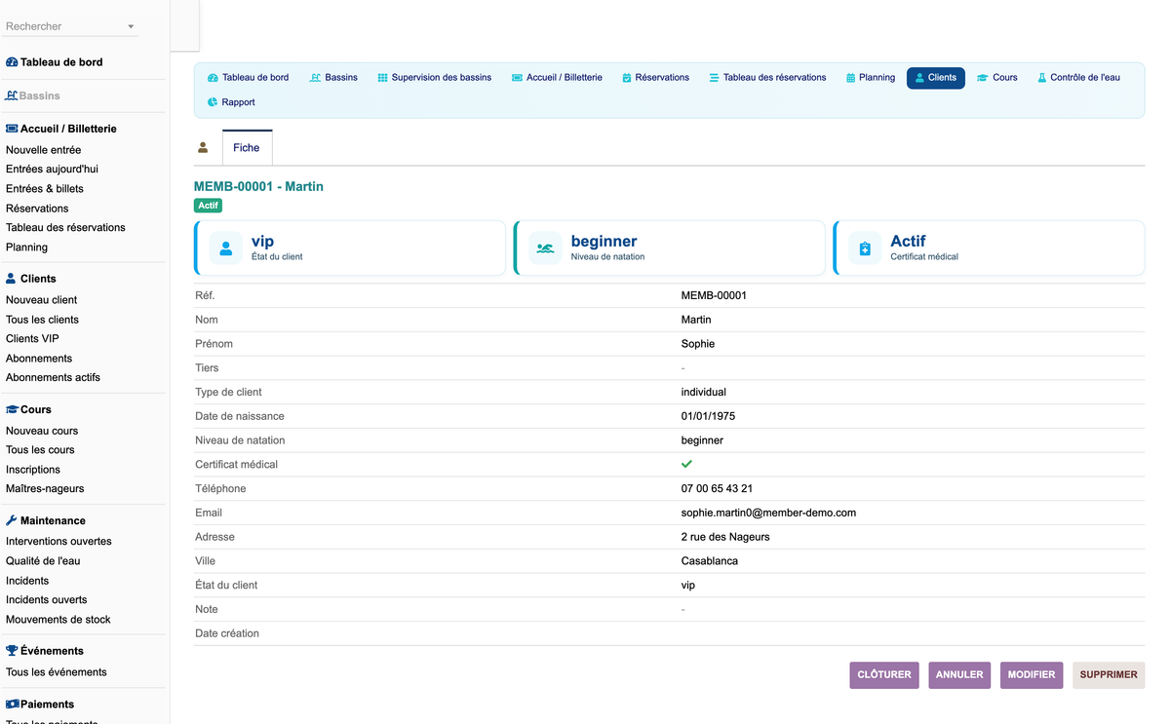Click the Bassins pool icon in sidebar
The height and width of the screenshot is (724, 1170).
(12, 95)
